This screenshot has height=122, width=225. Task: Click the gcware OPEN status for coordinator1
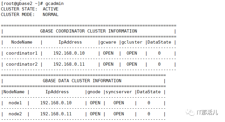tap(108, 53)
